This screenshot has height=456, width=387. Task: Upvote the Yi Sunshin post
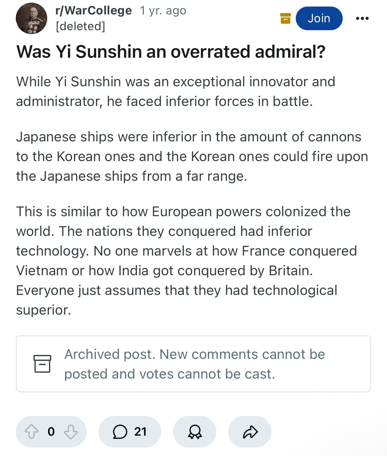click(x=32, y=432)
